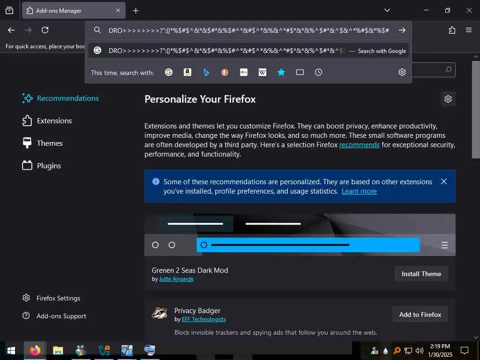Open the Themes category
This screenshot has width=480, height=360.
(x=42, y=143)
